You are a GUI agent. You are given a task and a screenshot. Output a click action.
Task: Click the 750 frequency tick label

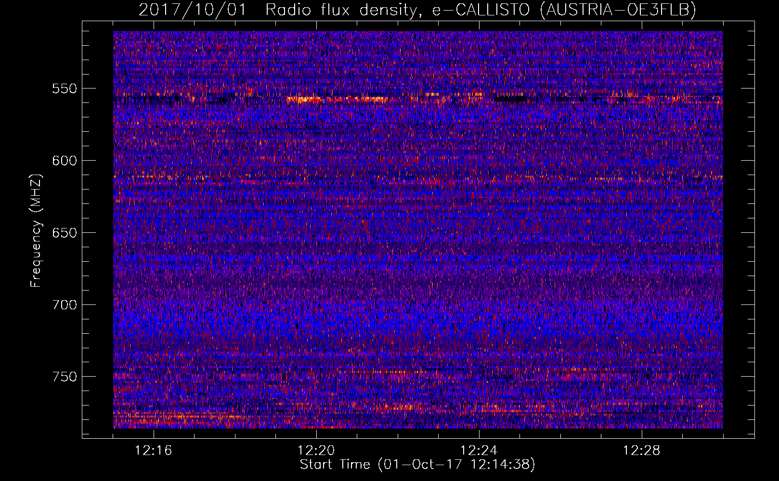pyautogui.click(x=64, y=377)
